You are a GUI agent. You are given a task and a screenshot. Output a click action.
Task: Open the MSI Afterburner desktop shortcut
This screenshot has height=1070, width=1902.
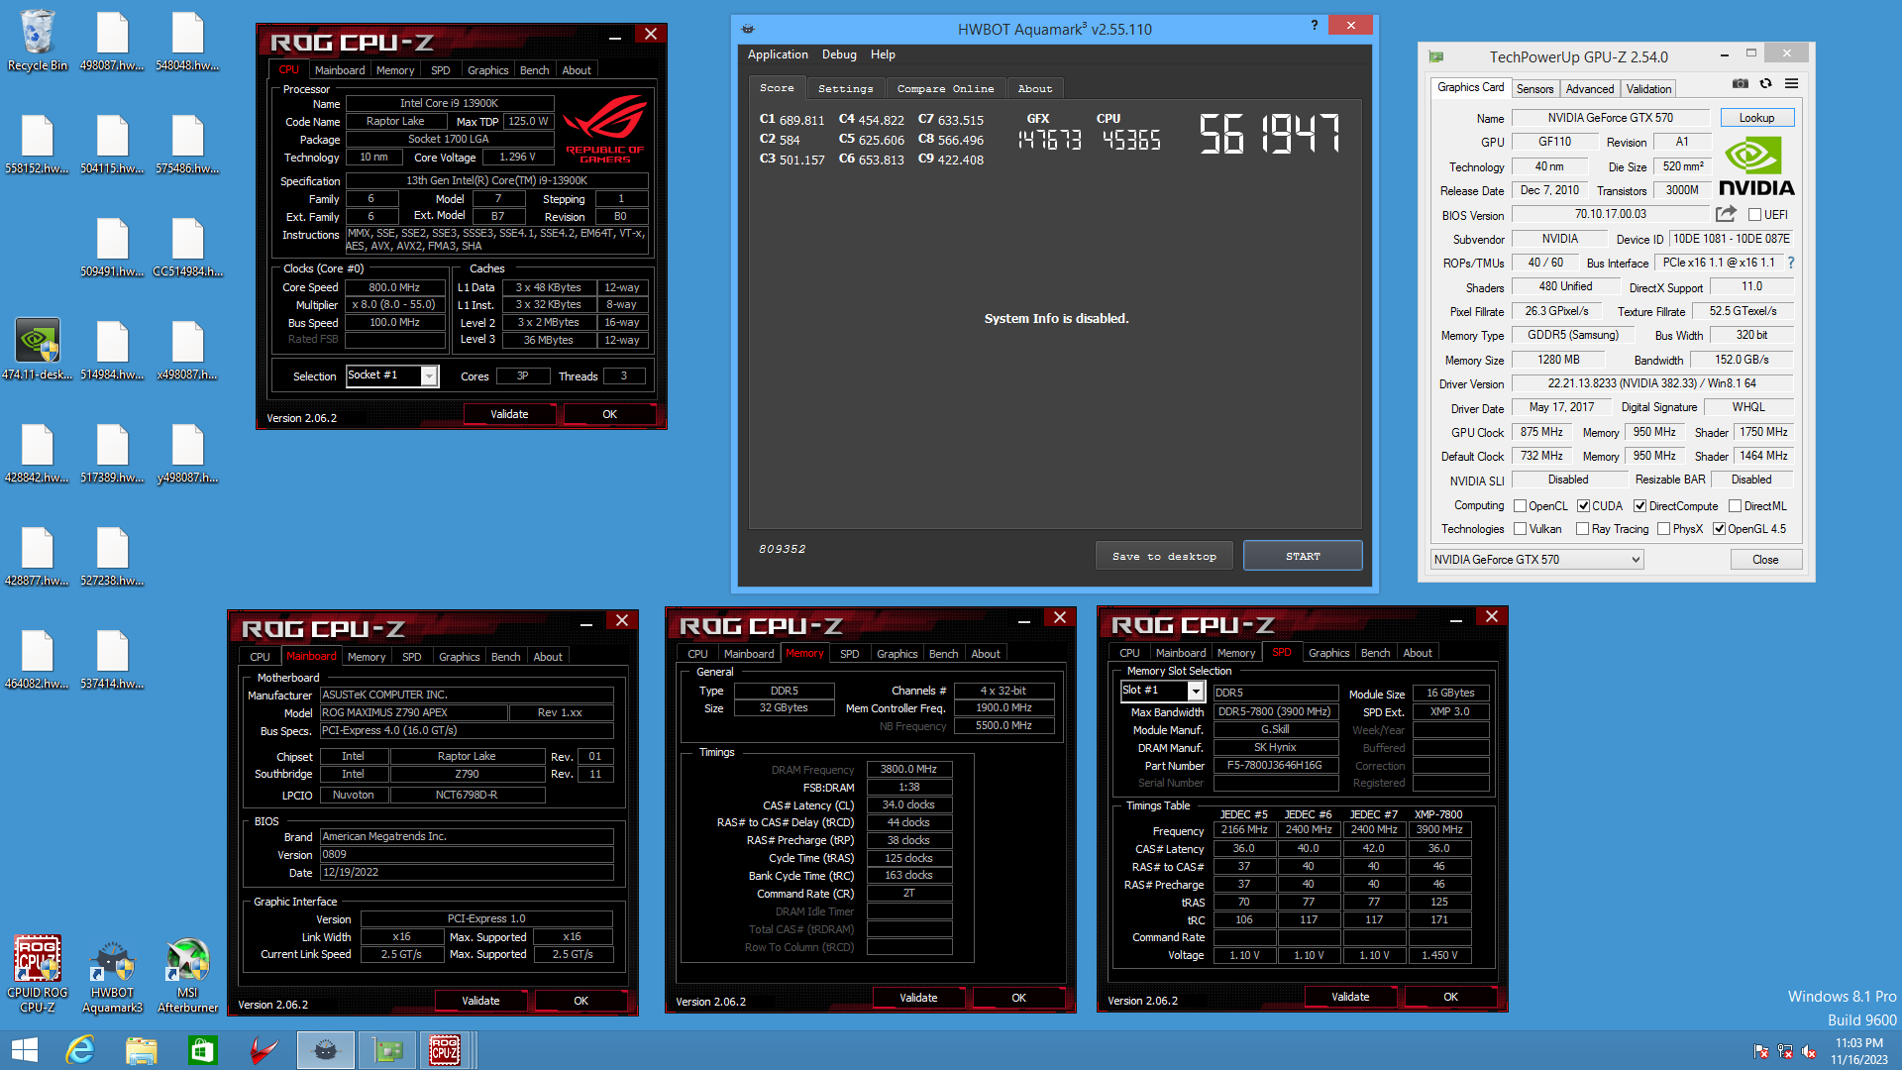pyautogui.click(x=187, y=974)
